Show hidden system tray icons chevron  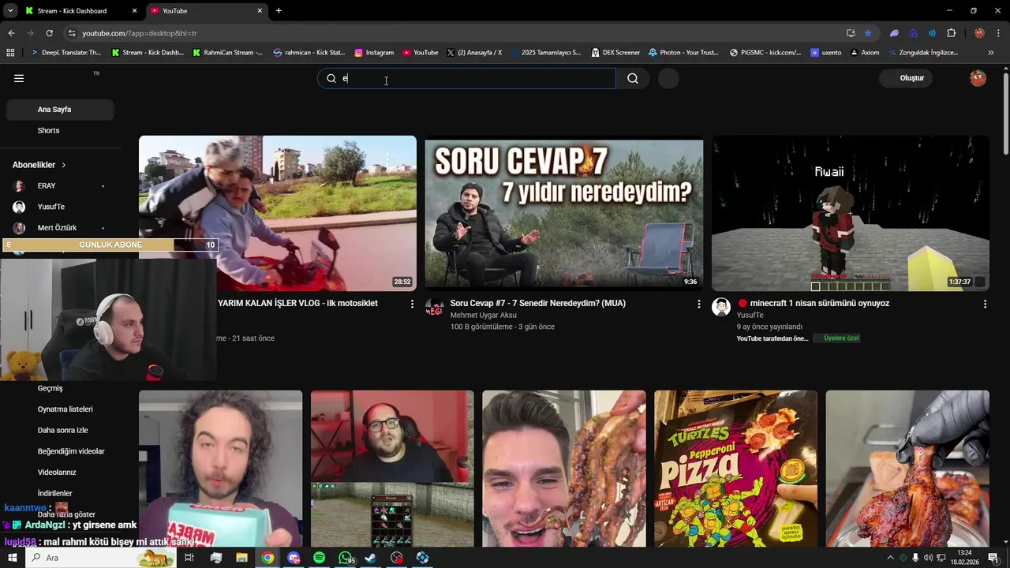[890, 558]
